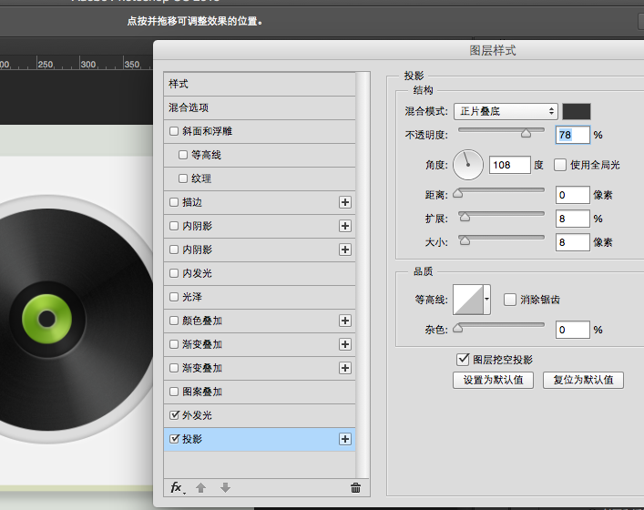The width and height of the screenshot is (644, 510).
Task: Click the 角度 angle dial
Action: [468, 165]
